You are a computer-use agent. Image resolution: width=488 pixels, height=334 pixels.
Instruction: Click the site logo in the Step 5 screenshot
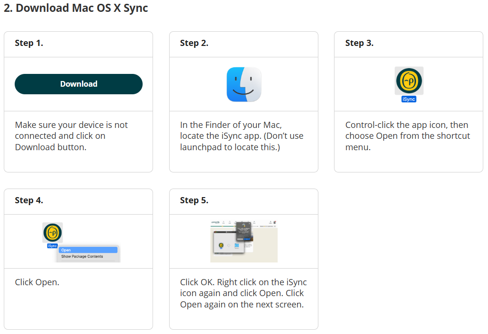point(215,222)
